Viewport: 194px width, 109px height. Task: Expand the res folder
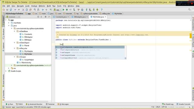pyautogui.click(x=9, y=68)
